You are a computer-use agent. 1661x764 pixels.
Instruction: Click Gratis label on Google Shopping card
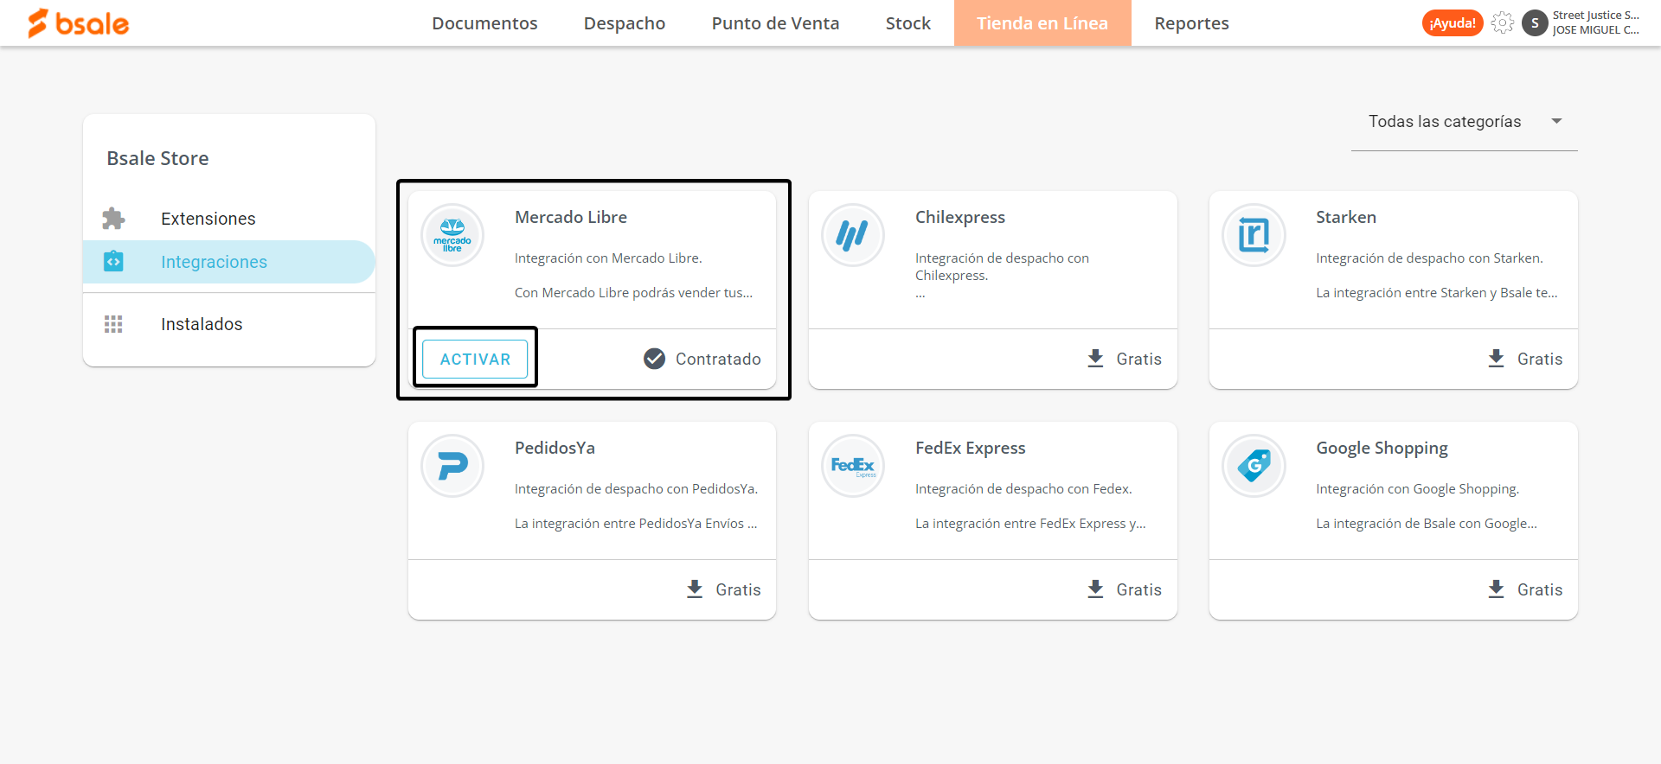click(x=1540, y=589)
